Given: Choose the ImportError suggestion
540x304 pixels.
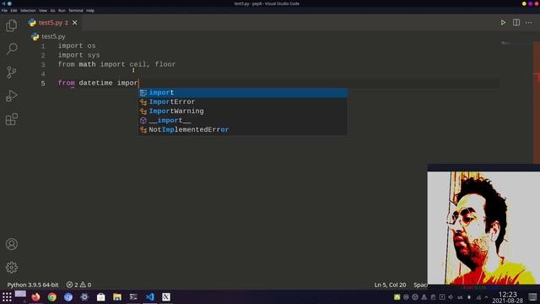Looking at the screenshot, I should tap(243, 101).
